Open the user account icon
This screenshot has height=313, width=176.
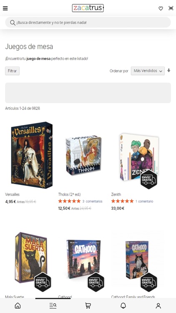pyautogui.click(x=158, y=305)
